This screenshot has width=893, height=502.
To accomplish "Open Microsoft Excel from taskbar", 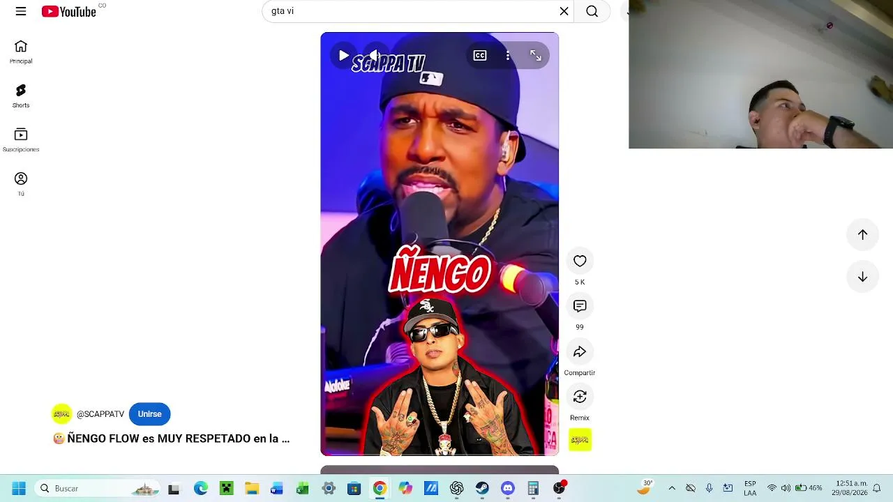I will [303, 489].
